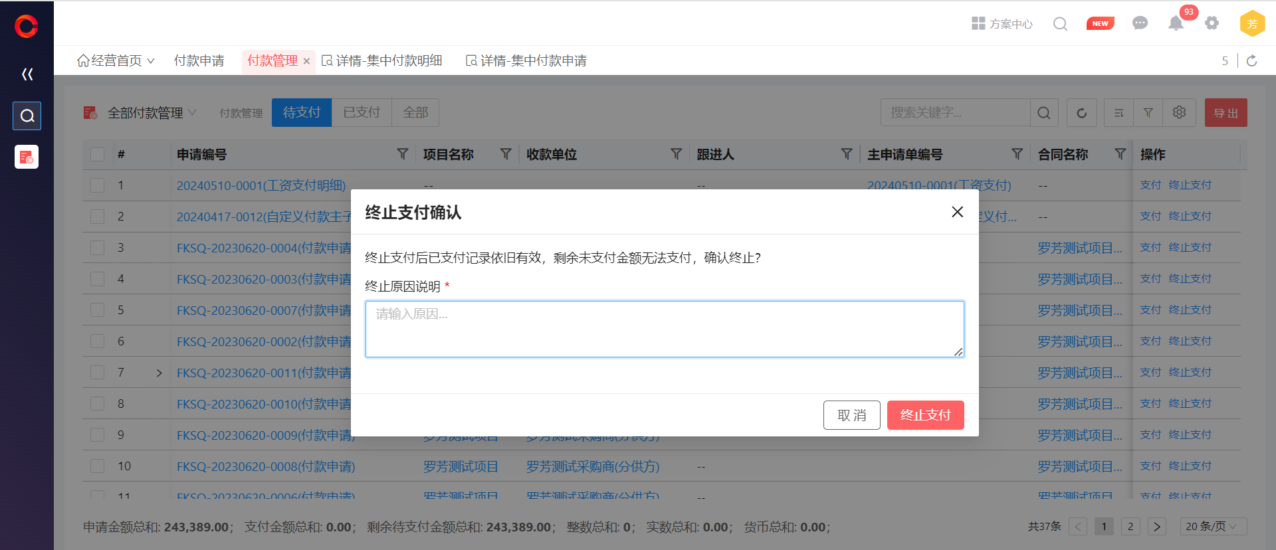Image resolution: width=1276 pixels, height=550 pixels.
Task: Toggle the select-all checkbox in table header
Action: (98, 154)
